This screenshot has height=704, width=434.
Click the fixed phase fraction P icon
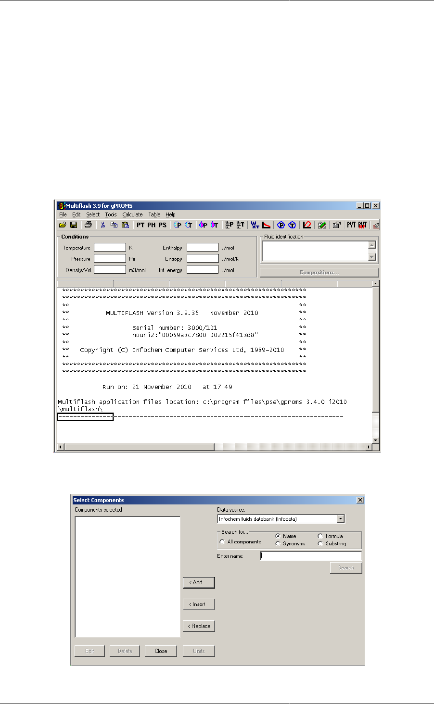230,225
